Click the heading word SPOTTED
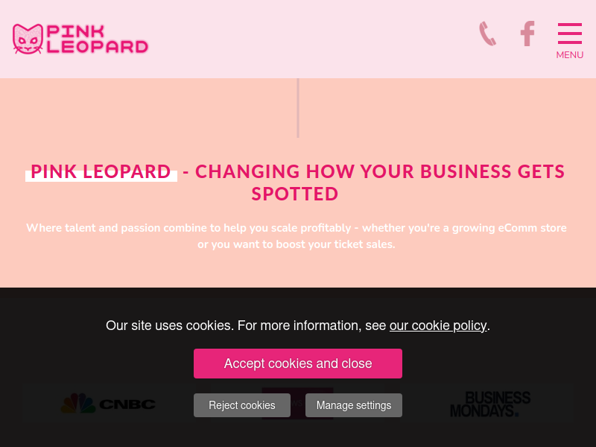 point(294,194)
